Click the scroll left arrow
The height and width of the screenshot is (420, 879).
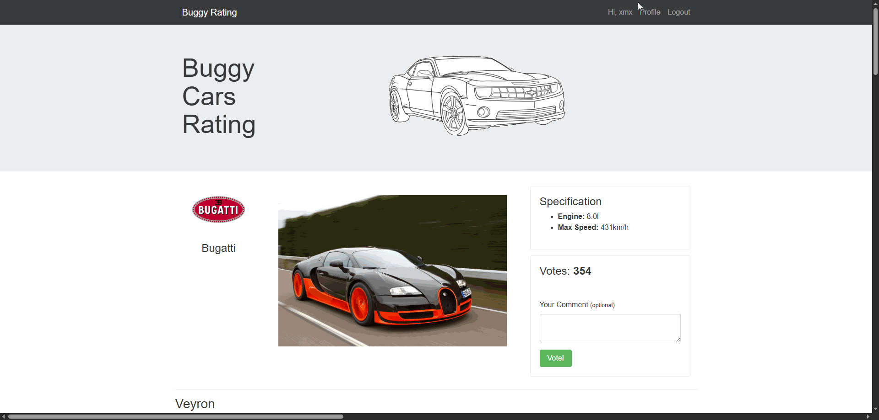3,417
